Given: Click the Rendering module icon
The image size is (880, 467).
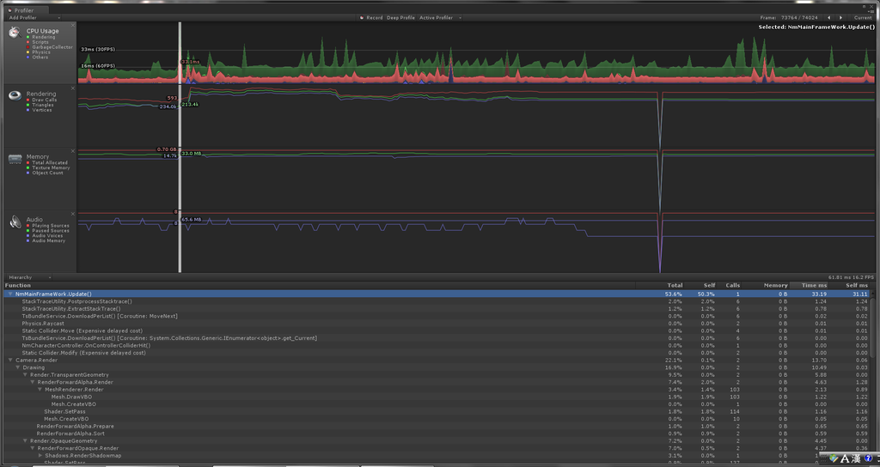Looking at the screenshot, I should (x=15, y=95).
